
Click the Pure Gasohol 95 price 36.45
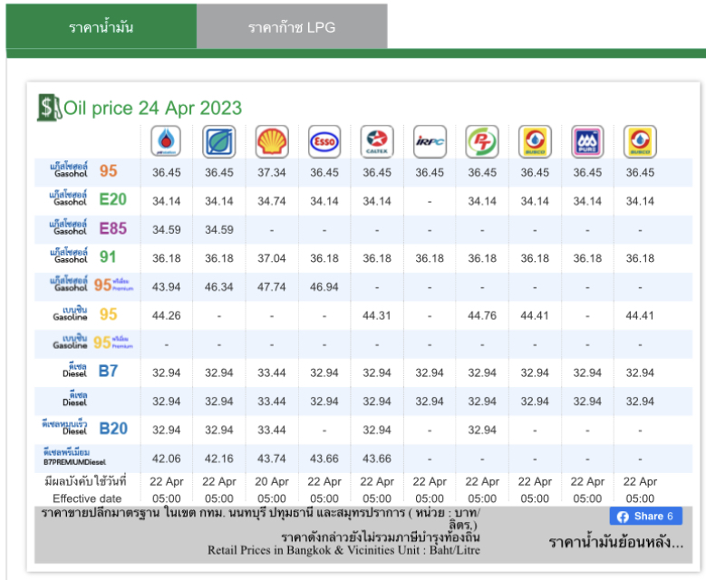click(587, 172)
